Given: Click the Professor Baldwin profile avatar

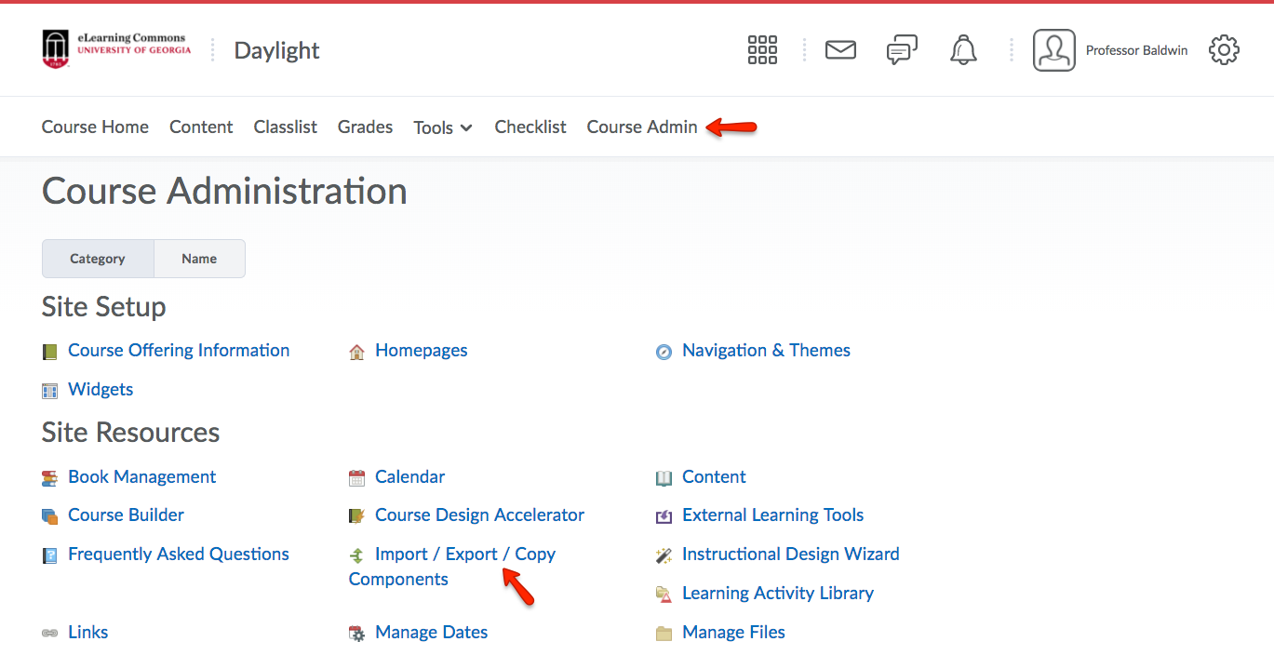Looking at the screenshot, I should [x=1053, y=50].
